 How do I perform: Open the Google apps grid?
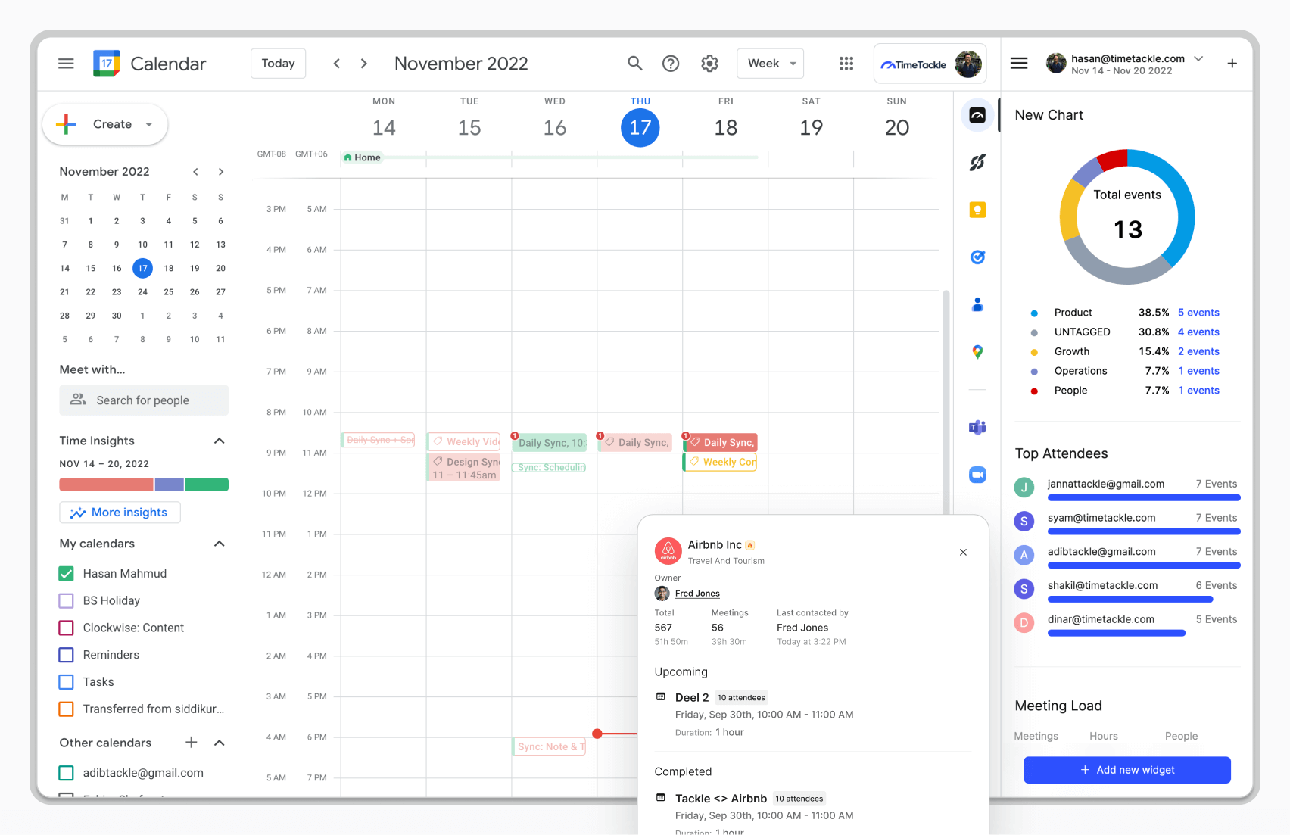(x=846, y=64)
